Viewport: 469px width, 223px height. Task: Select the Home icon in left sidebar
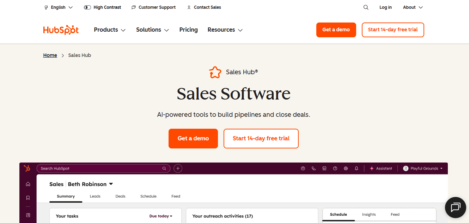[28, 184]
